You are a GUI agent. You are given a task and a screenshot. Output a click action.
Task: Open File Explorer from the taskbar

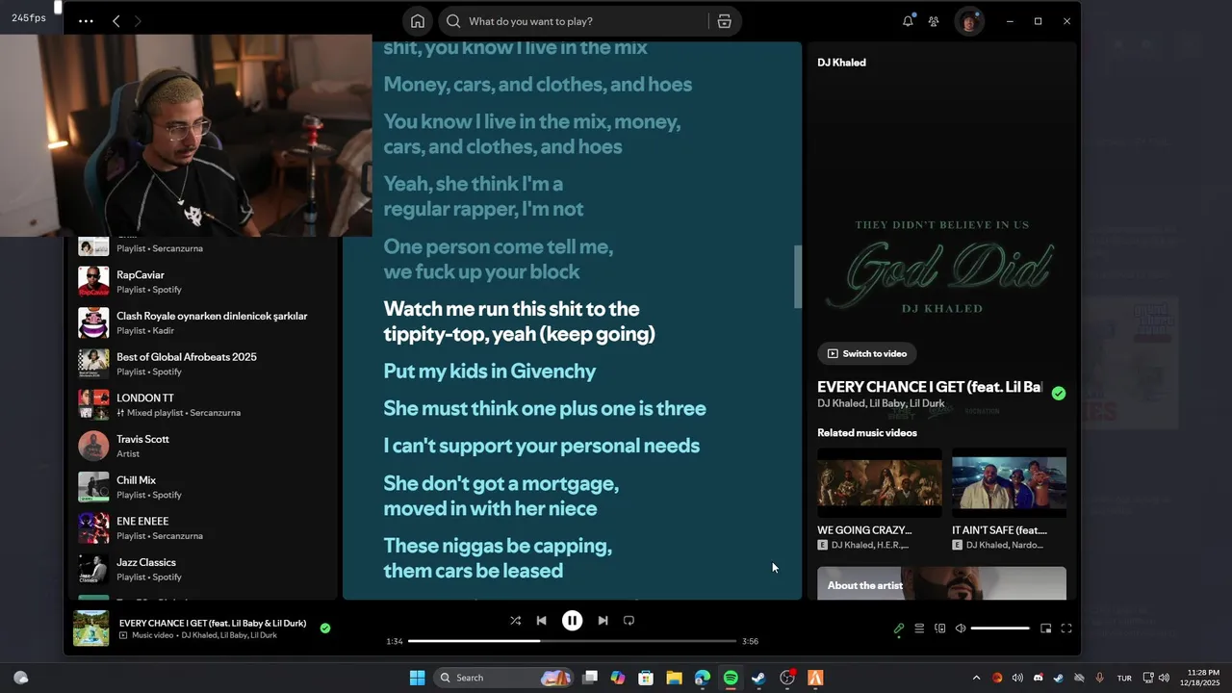click(x=674, y=678)
